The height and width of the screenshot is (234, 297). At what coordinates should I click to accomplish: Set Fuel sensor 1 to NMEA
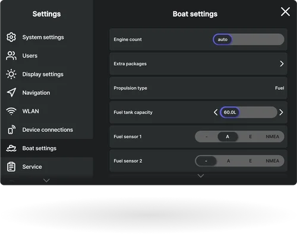(273, 137)
